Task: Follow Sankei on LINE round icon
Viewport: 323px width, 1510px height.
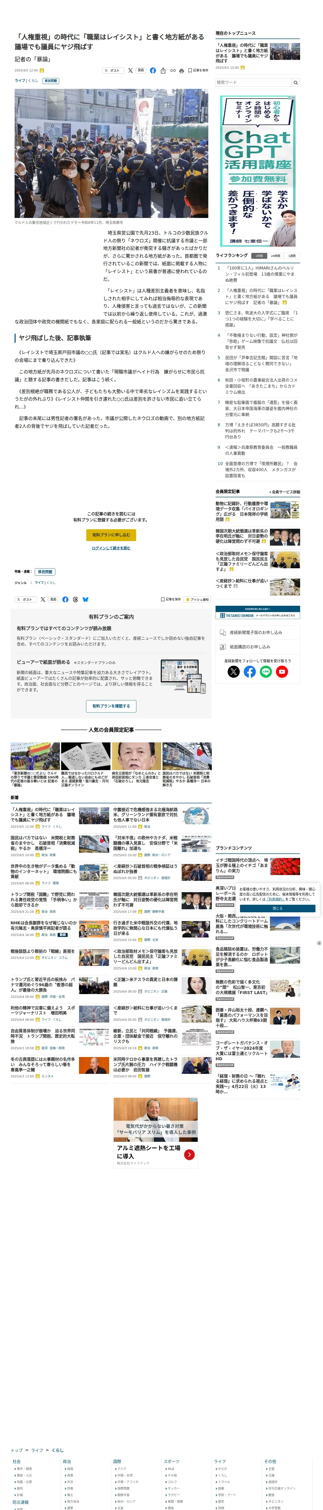Action: coord(266,672)
